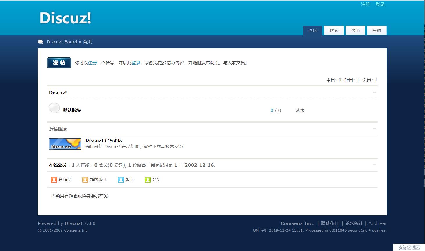
Task: Click 登录 link in the welcome message
Action: click(x=136, y=63)
